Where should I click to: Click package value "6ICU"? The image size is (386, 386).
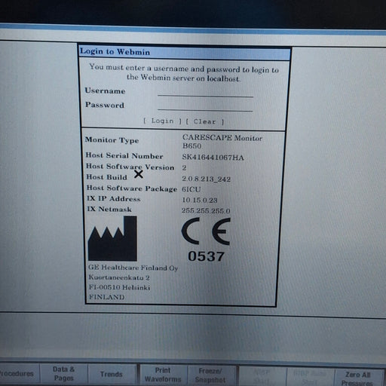click(191, 189)
